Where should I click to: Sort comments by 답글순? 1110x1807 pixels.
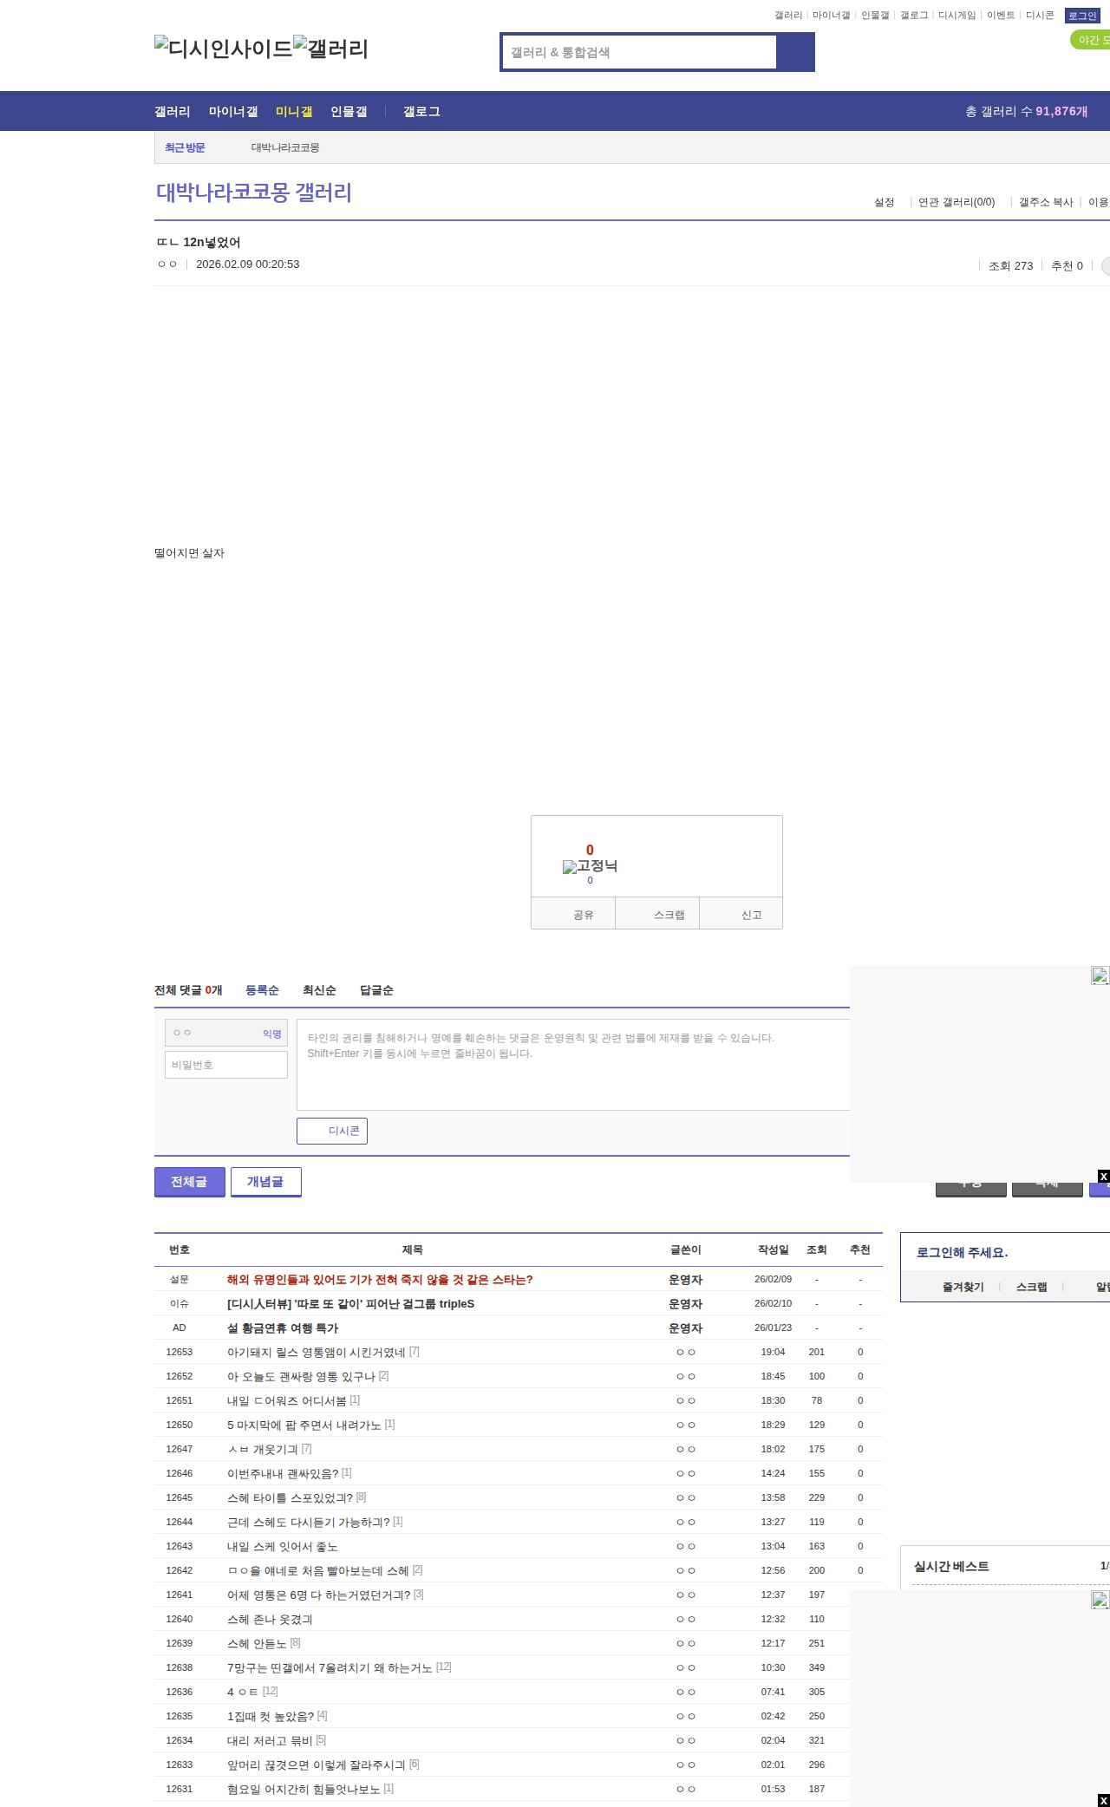pyautogui.click(x=376, y=990)
